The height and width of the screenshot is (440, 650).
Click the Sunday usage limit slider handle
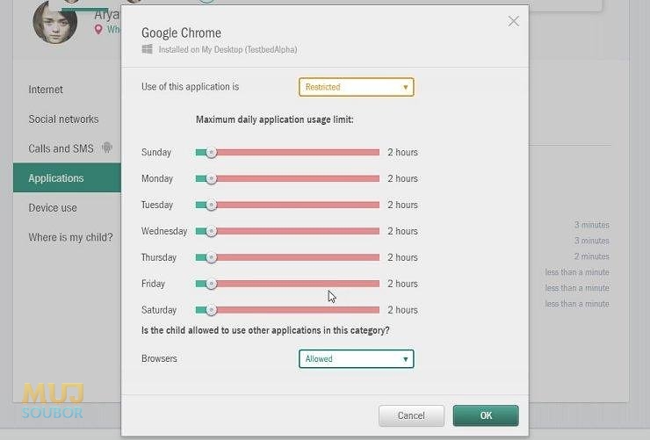pyautogui.click(x=211, y=153)
